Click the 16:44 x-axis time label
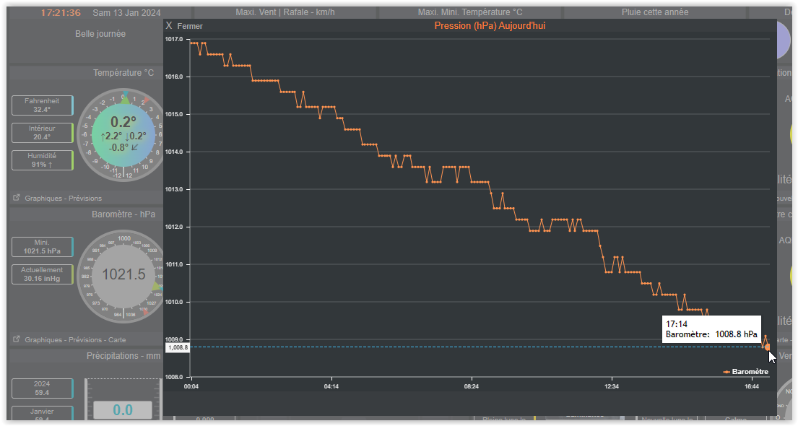This screenshot has width=798, height=426. pyautogui.click(x=752, y=387)
